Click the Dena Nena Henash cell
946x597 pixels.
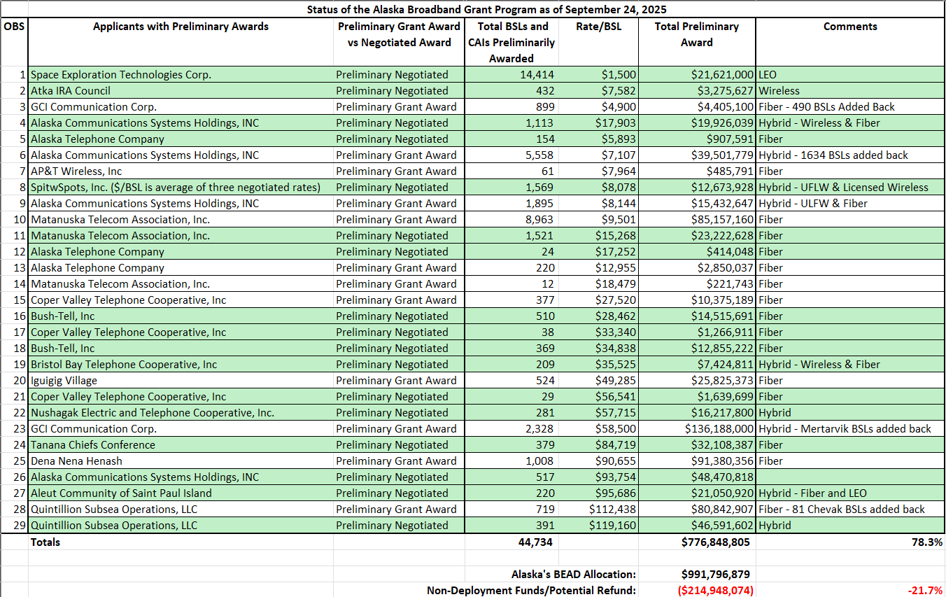pyautogui.click(x=76, y=461)
